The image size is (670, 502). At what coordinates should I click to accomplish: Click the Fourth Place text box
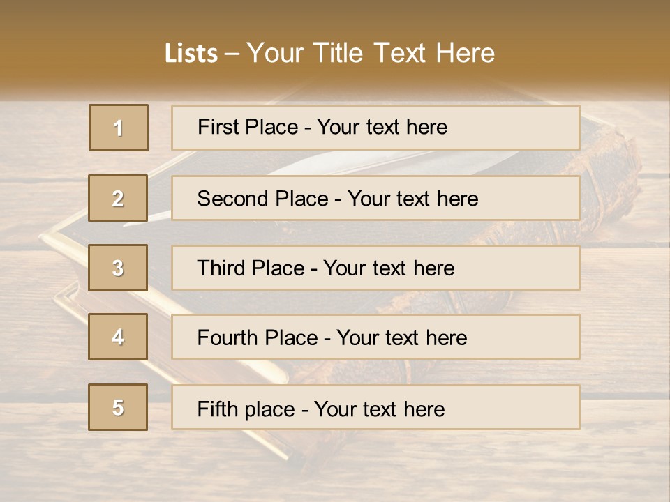click(x=375, y=337)
